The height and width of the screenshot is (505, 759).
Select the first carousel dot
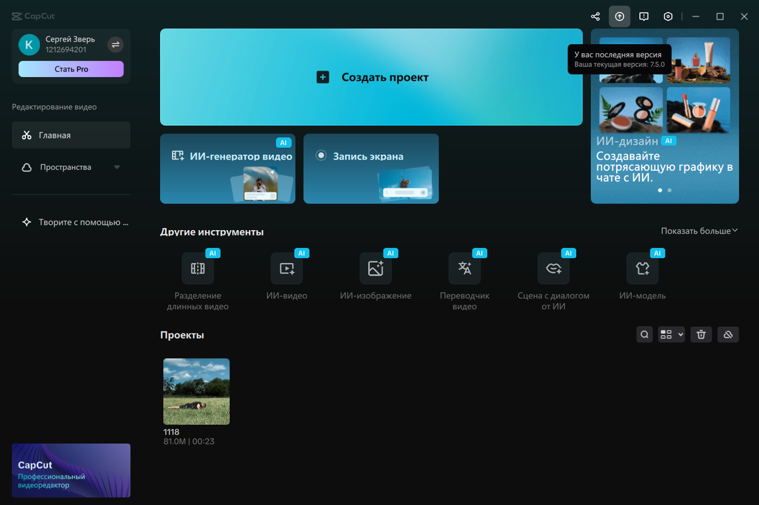pos(660,190)
